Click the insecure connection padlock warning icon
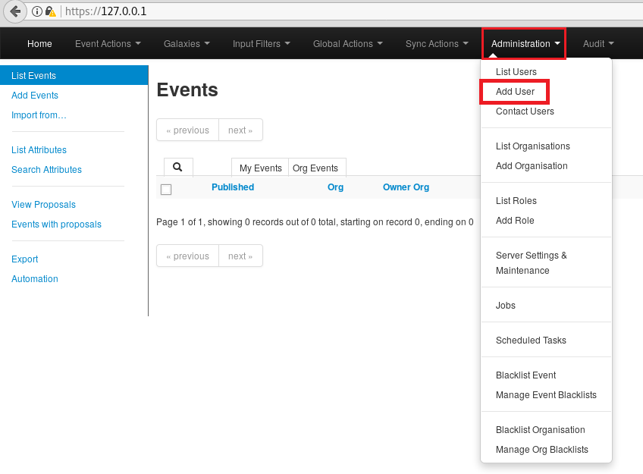The image size is (643, 474). 50,11
